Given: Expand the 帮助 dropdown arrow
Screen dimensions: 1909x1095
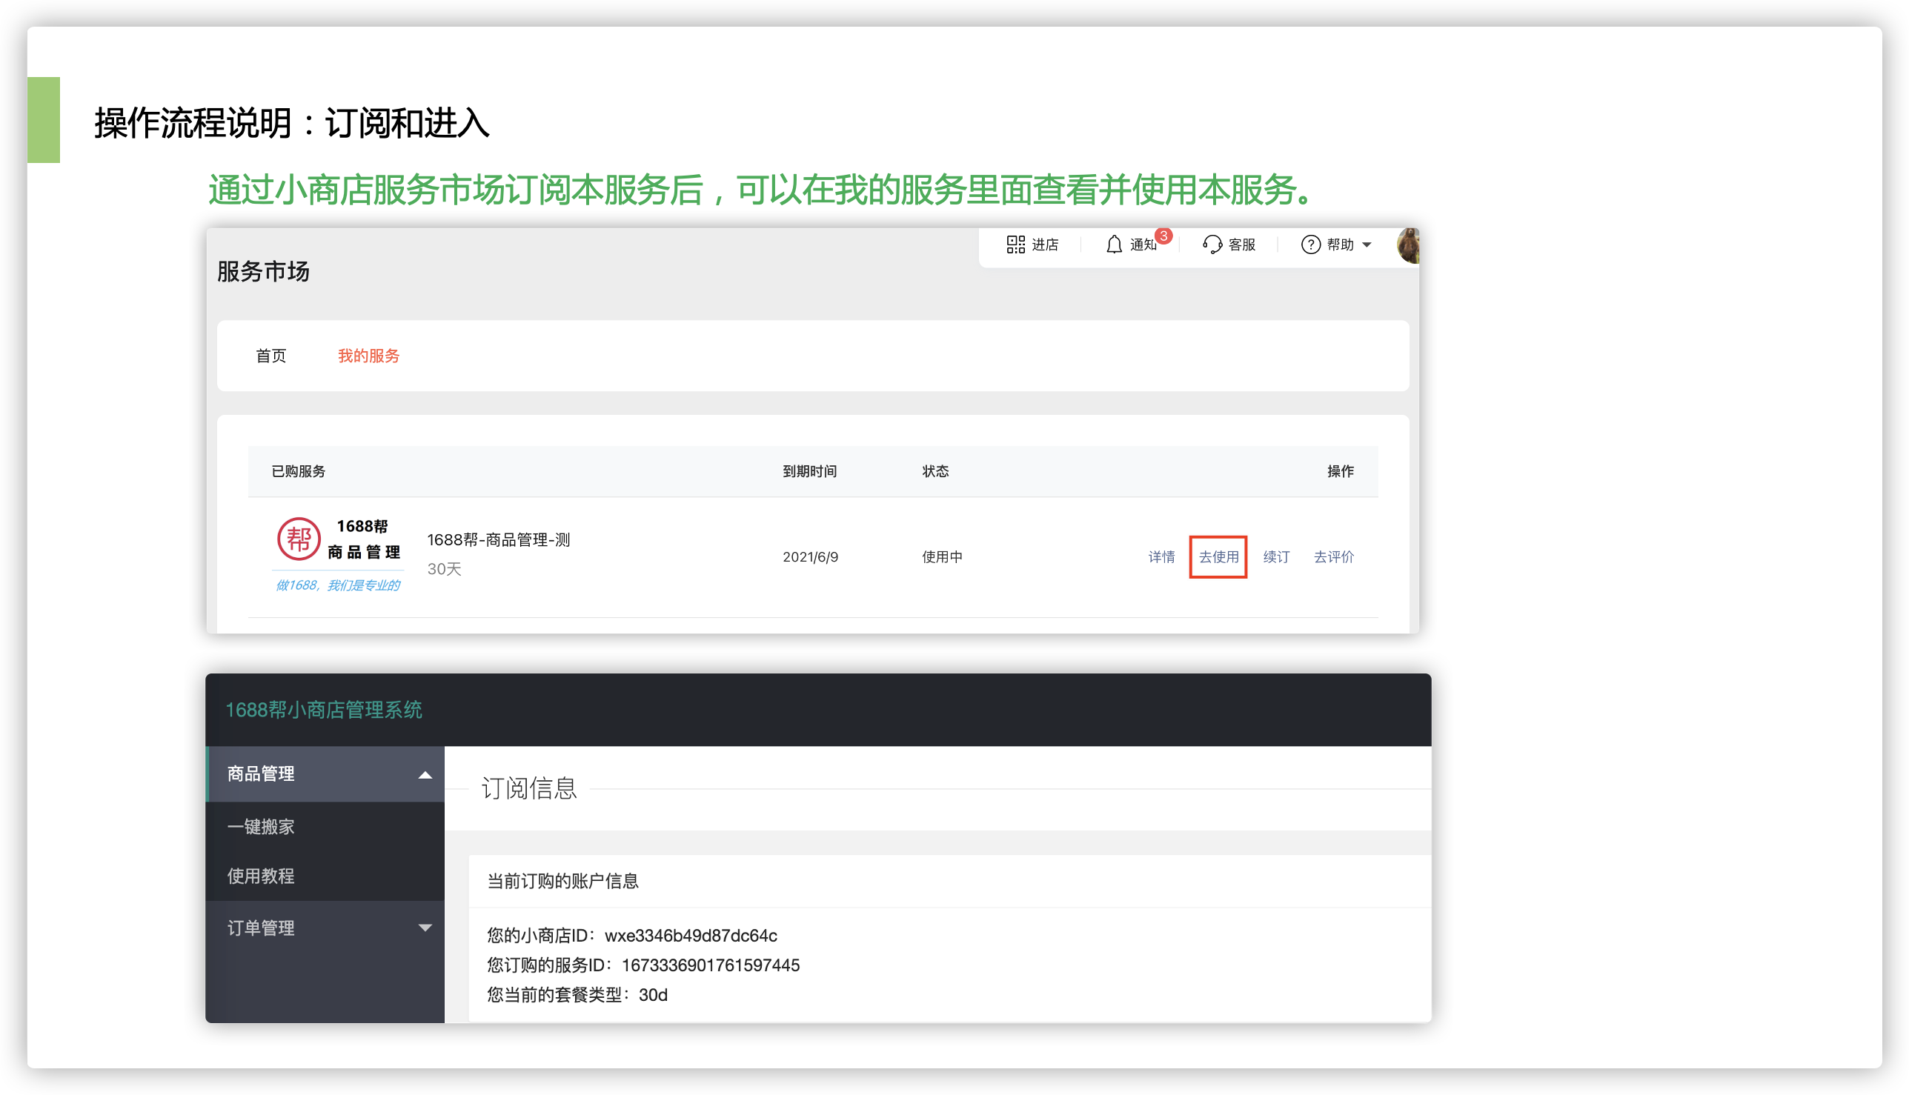Looking at the screenshot, I should pos(1369,244).
